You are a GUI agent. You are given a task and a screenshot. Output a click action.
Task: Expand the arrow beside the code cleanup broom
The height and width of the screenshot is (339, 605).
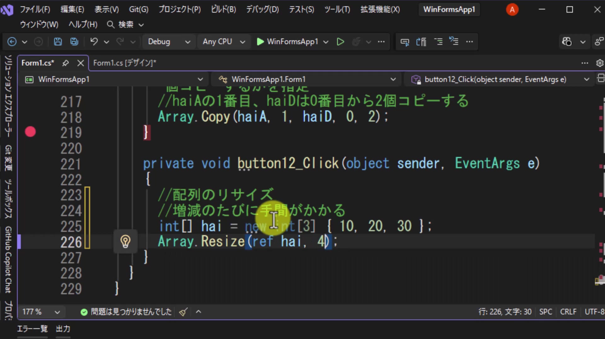point(199,312)
